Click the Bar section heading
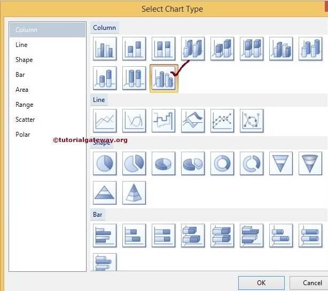 pyautogui.click(x=97, y=215)
